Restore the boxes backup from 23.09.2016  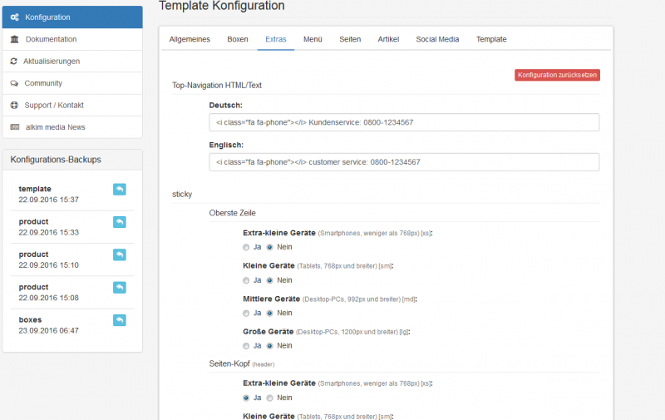click(120, 320)
